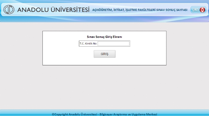This screenshot has width=209, height=116.
Task: Click the gray striped background below the login panel
Action: pos(104,87)
